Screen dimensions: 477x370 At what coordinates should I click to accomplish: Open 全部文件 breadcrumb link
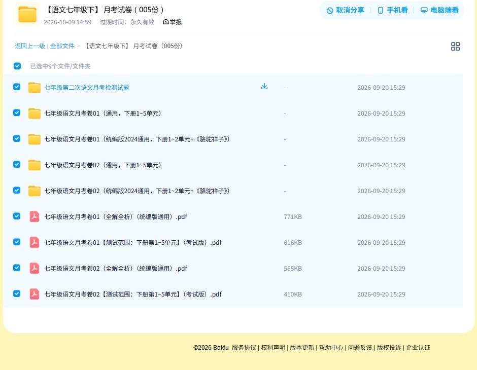click(x=62, y=46)
